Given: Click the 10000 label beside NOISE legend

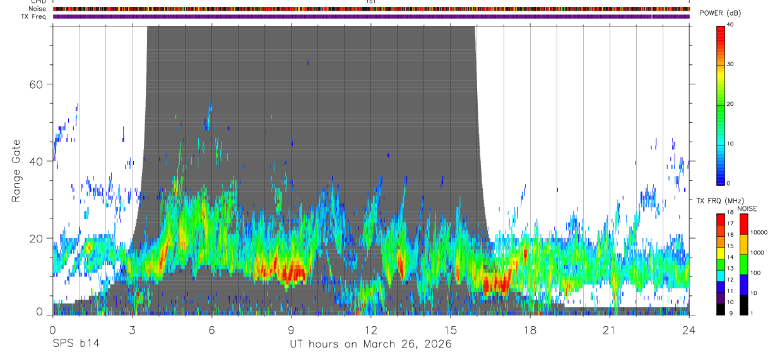Looking at the screenshot, I should coord(759,232).
